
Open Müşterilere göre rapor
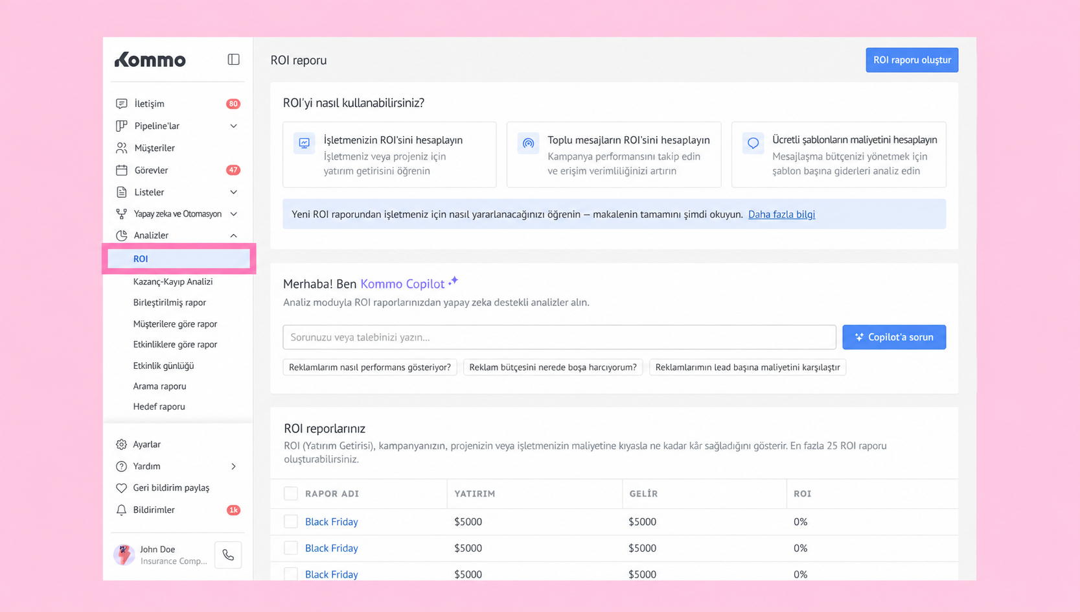(x=175, y=324)
